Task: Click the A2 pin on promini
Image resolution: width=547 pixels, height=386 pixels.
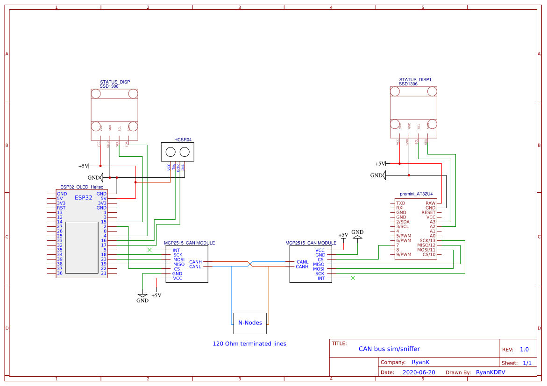Action: click(x=433, y=227)
